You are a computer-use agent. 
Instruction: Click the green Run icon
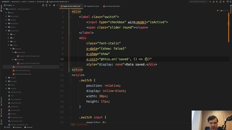click(x=210, y=1)
